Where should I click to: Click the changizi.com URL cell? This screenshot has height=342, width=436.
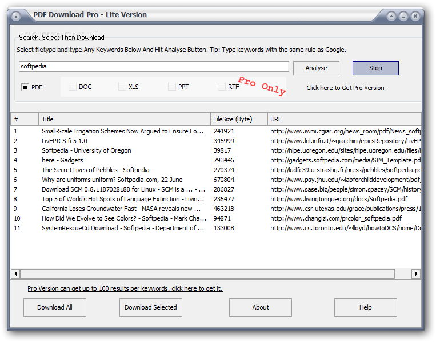click(x=336, y=218)
